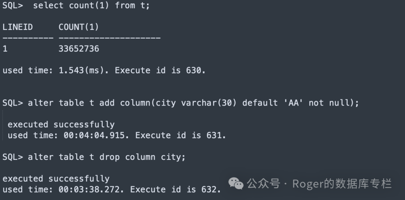Click the executed successfully message after add column
Screen dimensions: 405x200
click(x=61, y=125)
